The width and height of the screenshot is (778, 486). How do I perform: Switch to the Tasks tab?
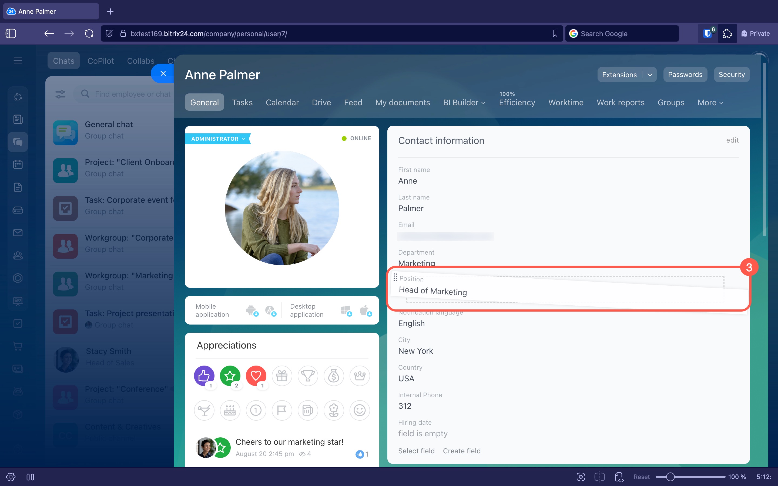[242, 103]
